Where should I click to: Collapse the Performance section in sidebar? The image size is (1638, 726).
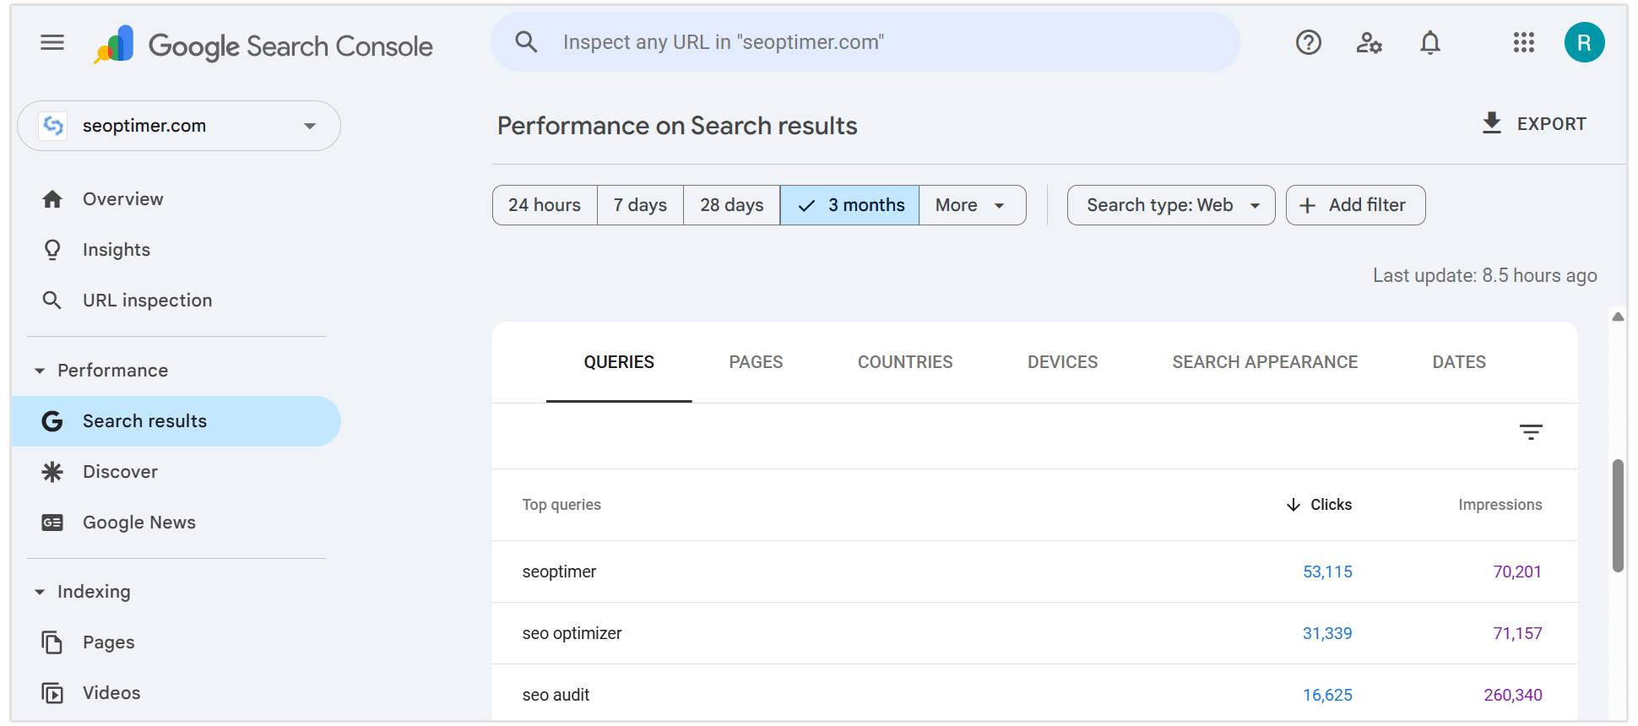point(40,371)
